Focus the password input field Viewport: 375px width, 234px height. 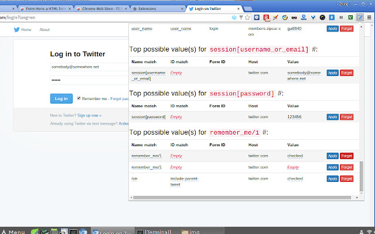pyautogui.click(x=89, y=80)
